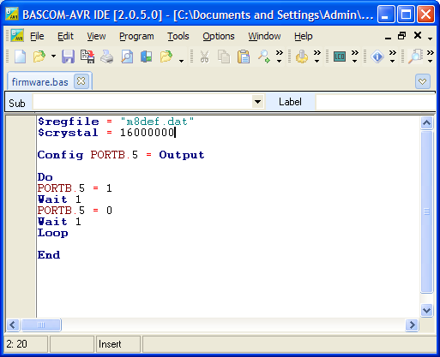This screenshot has height=357, width=440.
Task: Open the Options menu
Action: (x=219, y=36)
